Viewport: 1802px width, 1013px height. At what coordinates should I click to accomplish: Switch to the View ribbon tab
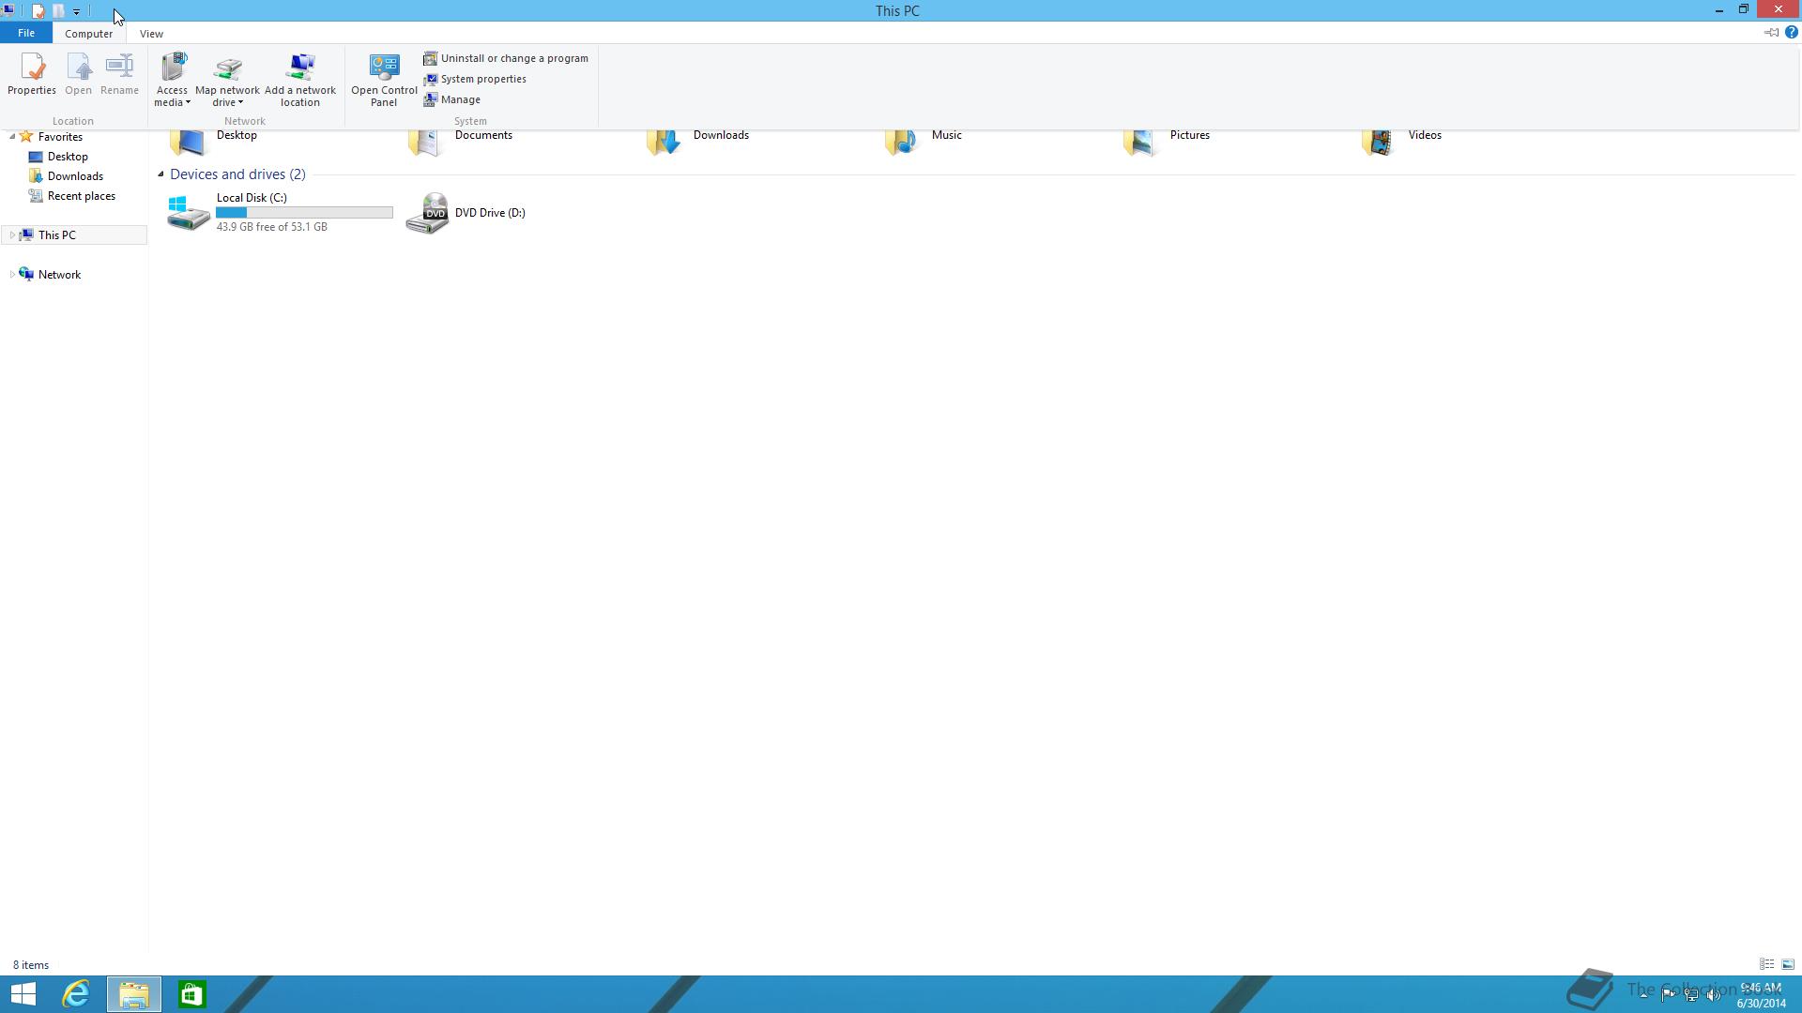(151, 34)
